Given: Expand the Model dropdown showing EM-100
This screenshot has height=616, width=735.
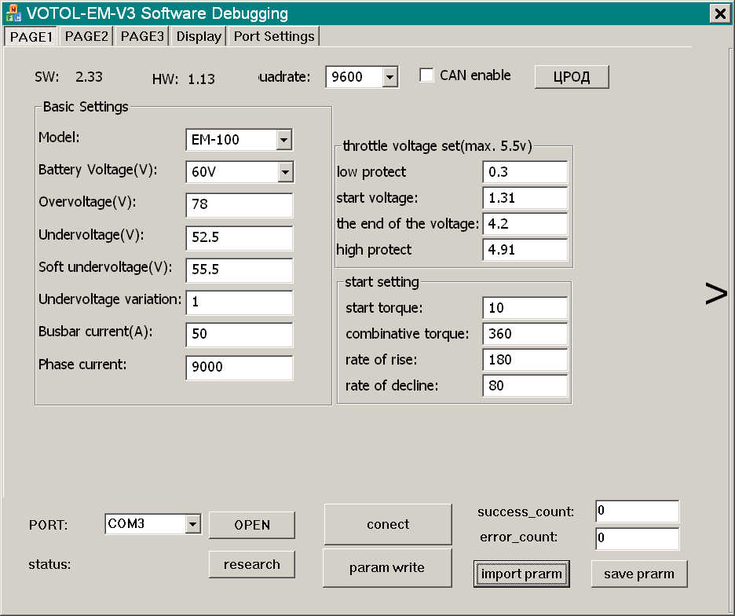Looking at the screenshot, I should pyautogui.click(x=284, y=140).
